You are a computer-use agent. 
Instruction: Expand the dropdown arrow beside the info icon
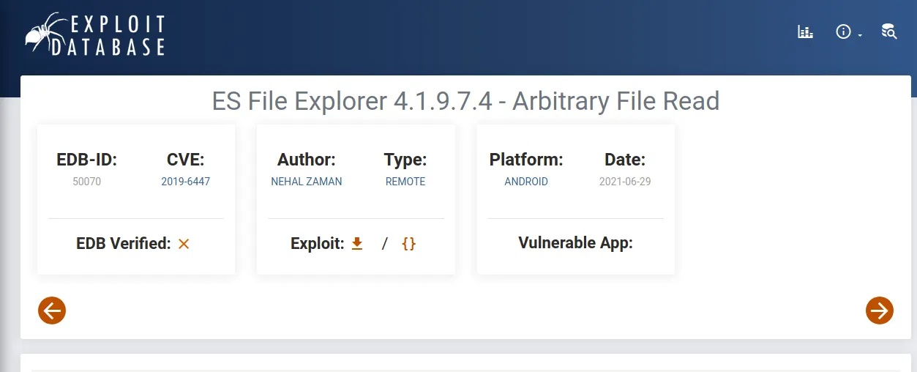860,34
